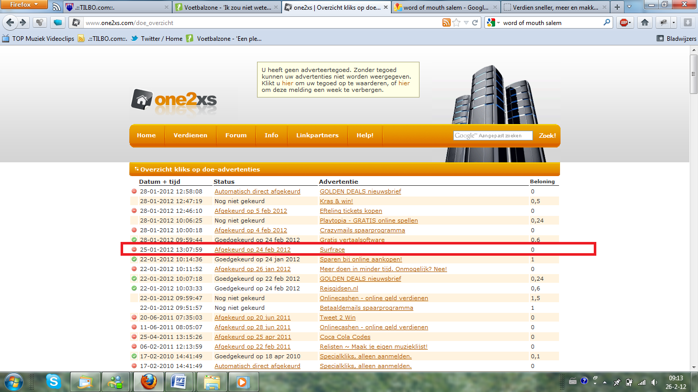The height and width of the screenshot is (392, 698).
Task: Open a new tab
Action: point(617,7)
